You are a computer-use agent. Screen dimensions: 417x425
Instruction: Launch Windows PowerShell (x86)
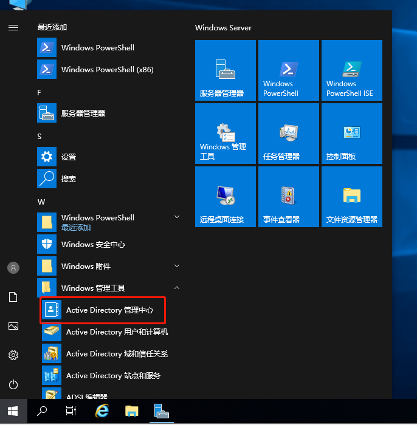pos(109,70)
